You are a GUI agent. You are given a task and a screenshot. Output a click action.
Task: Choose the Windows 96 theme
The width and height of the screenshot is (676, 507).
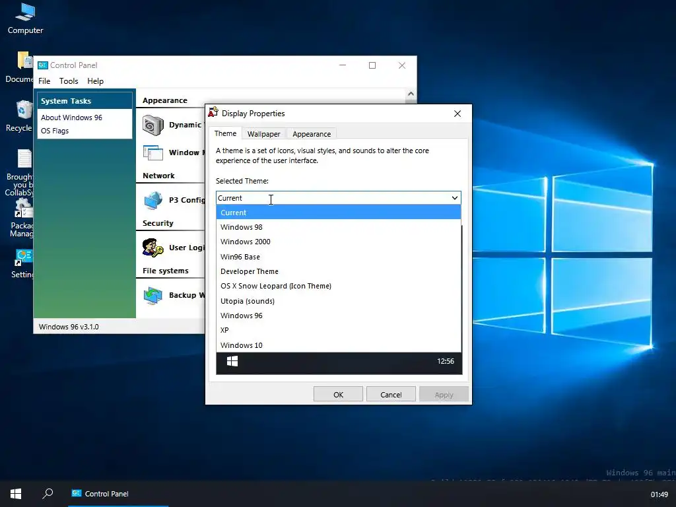point(339,316)
